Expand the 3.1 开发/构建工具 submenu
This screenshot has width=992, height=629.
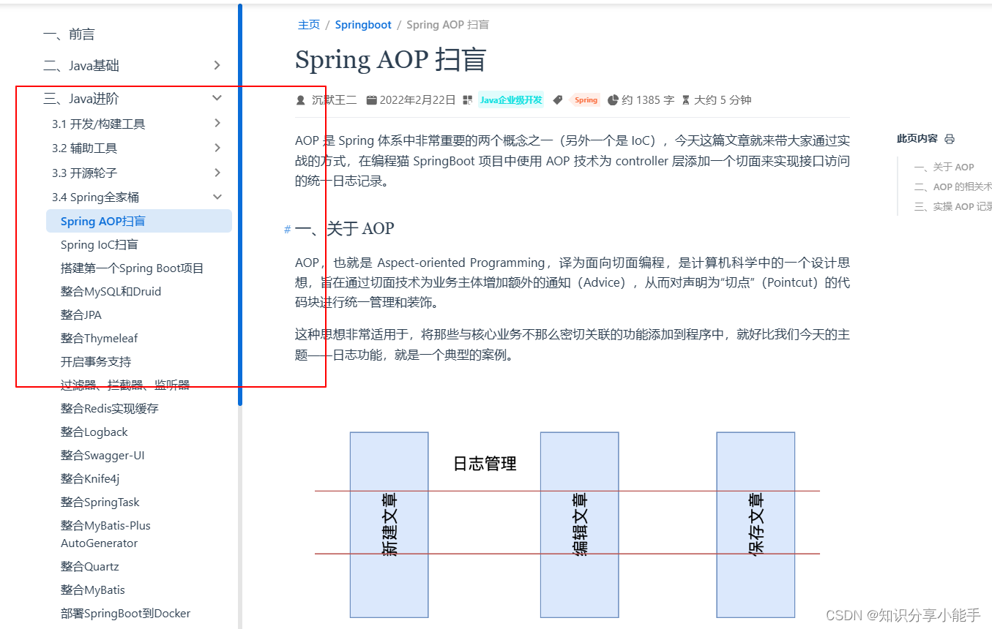coord(217,124)
